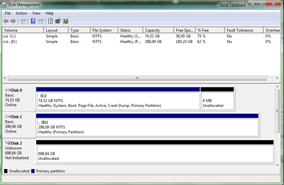The width and height of the screenshot is (284, 185).
Task: Toggle the Show/Hide Action Pane icon
Action: pos(41,21)
